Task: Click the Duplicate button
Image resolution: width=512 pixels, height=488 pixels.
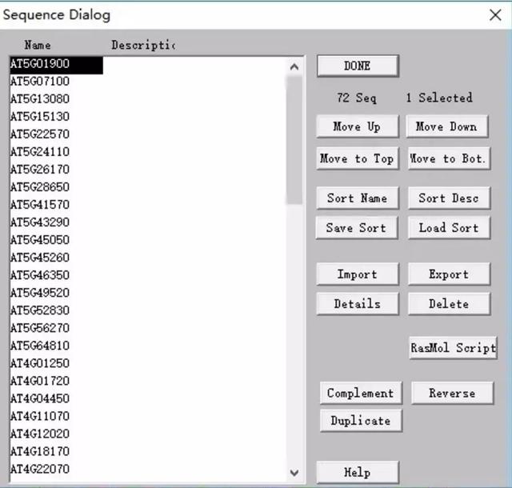Action: tap(361, 421)
